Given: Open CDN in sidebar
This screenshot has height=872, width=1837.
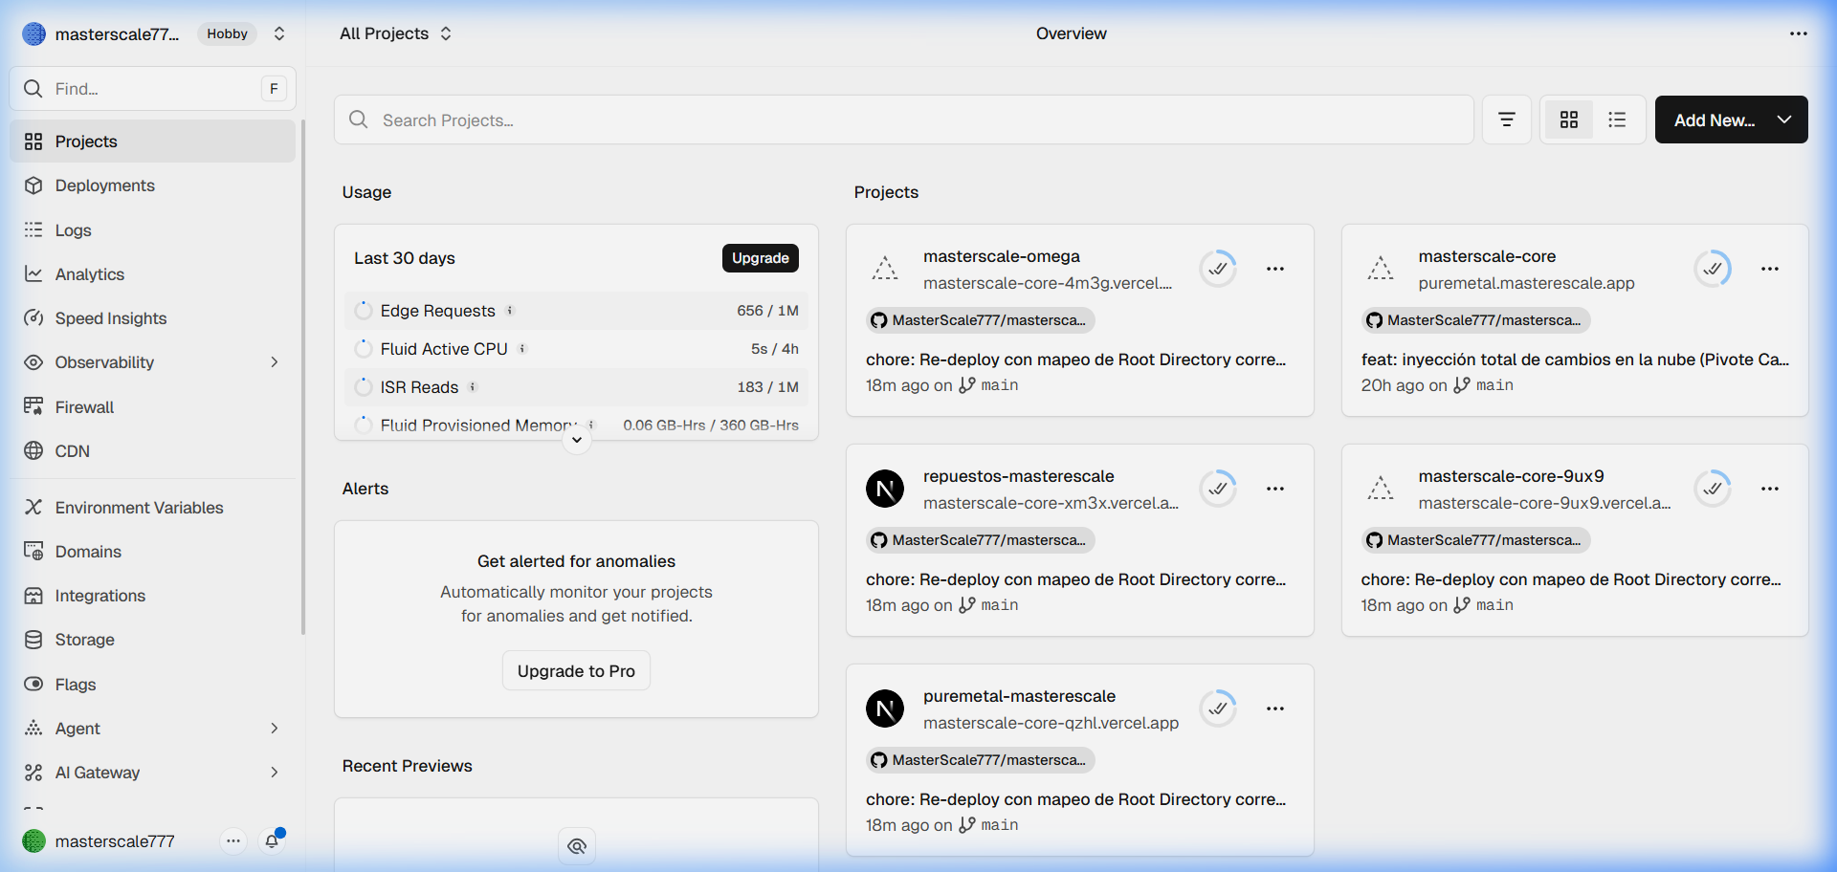Looking at the screenshot, I should [153, 451].
